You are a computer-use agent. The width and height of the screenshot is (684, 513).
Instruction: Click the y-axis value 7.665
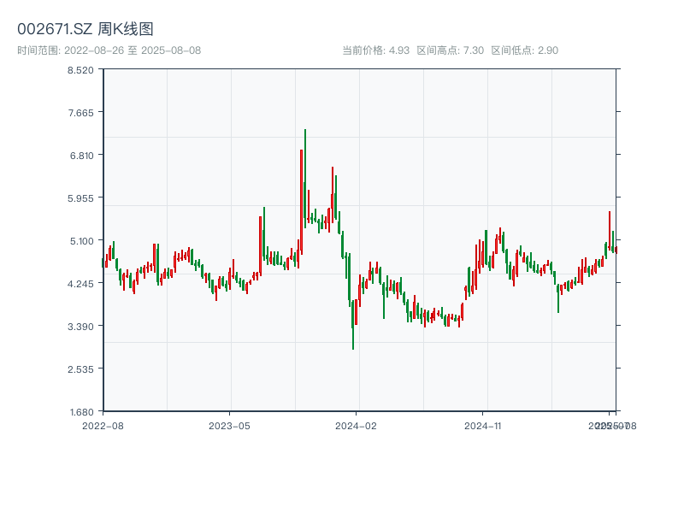pyautogui.click(x=80, y=113)
